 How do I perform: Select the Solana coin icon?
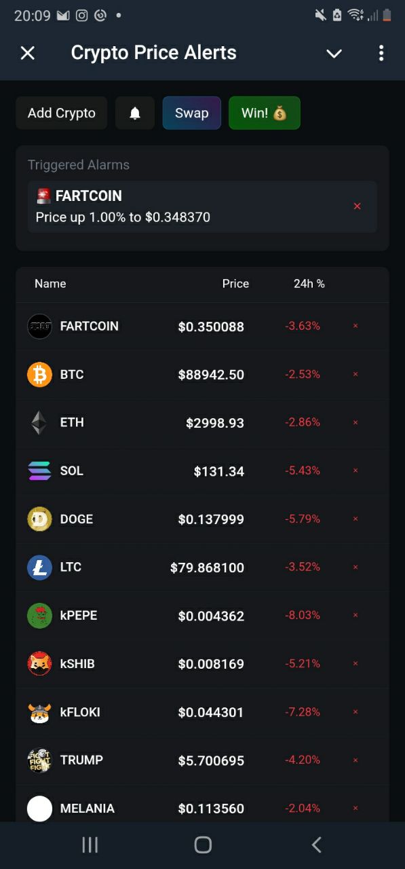[39, 470]
